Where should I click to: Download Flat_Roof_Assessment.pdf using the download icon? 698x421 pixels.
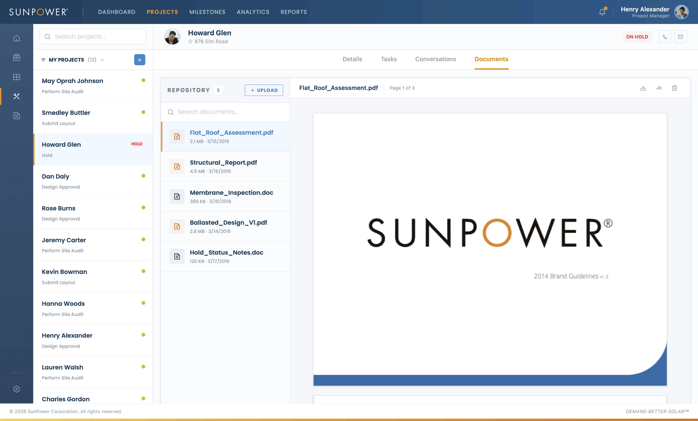(x=643, y=88)
